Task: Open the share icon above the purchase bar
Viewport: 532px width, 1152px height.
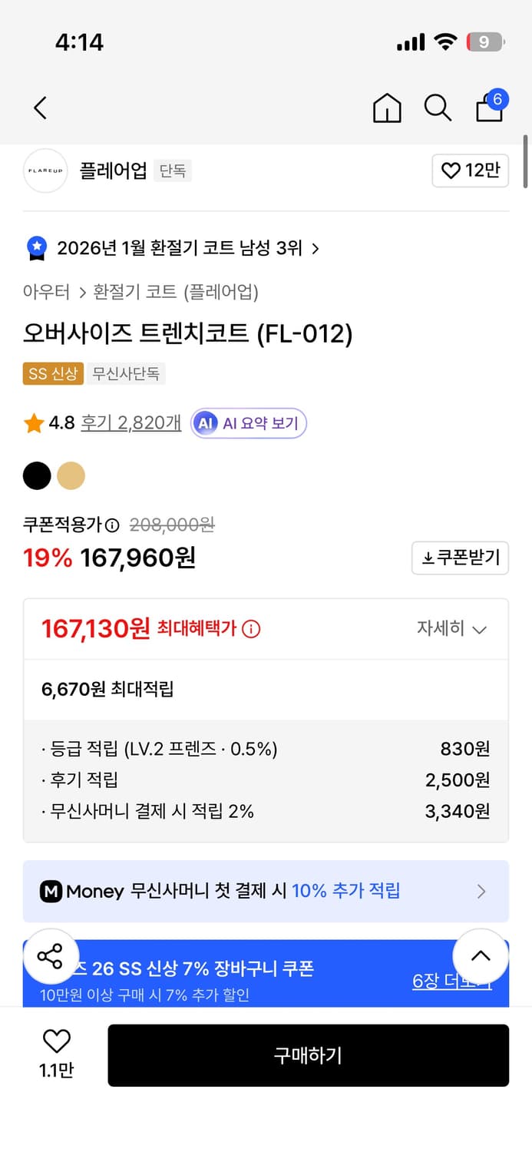Action: tap(51, 956)
